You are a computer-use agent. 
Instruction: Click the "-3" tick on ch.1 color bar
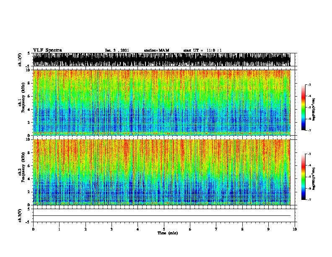point(309,85)
